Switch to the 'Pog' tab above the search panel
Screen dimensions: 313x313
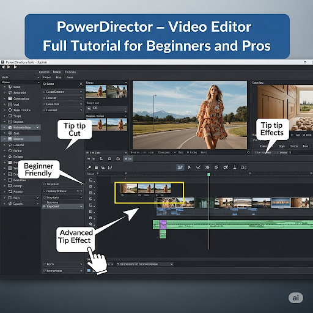(x=59, y=78)
